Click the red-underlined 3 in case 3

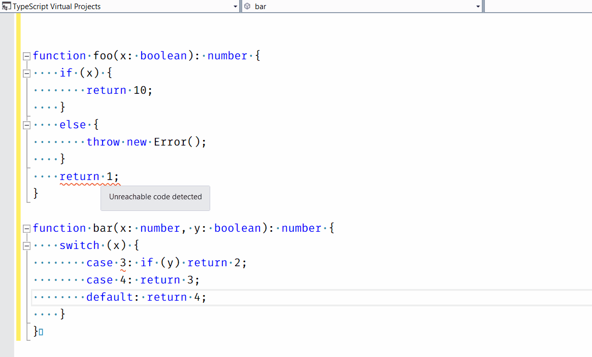(x=123, y=263)
